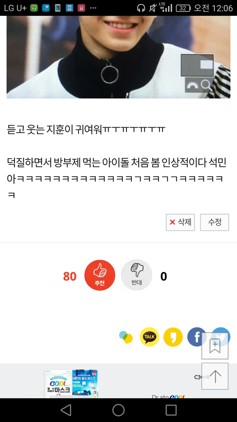The width and height of the screenshot is (237, 422).
Task: Jump to top with up-arrow button
Action: pyautogui.click(x=215, y=376)
